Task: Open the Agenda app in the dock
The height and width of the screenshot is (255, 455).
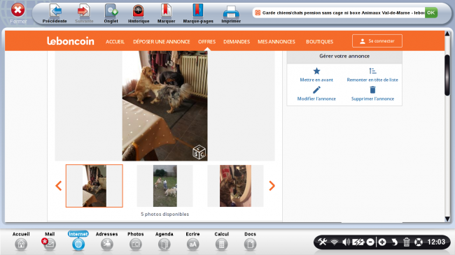Action: (x=164, y=241)
